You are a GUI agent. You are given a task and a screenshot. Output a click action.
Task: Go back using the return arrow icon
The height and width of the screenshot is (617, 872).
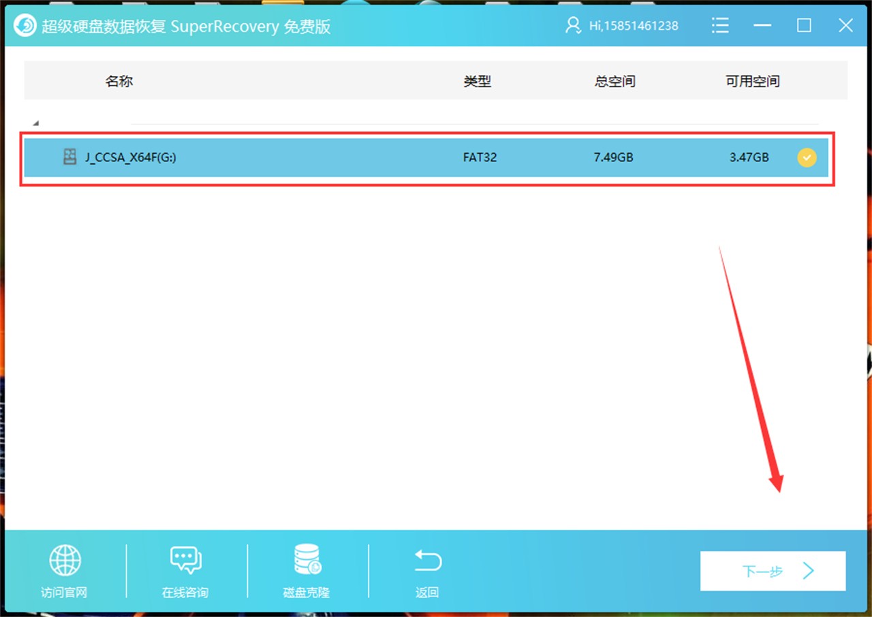point(427,561)
